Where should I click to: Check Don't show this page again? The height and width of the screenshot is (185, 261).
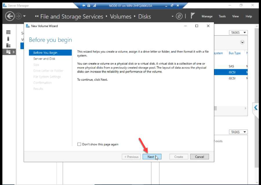(79, 144)
